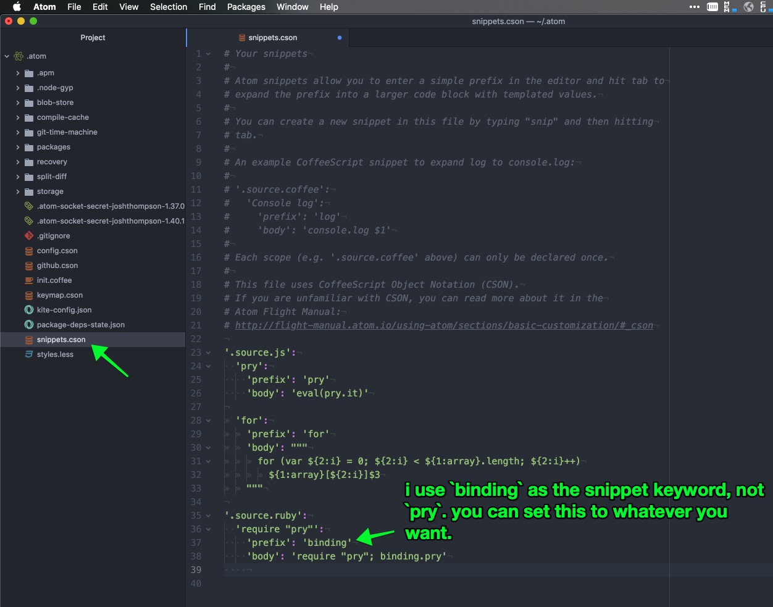The image size is (773, 607).
Task: Expand the storage folder
Action: [x=18, y=191]
